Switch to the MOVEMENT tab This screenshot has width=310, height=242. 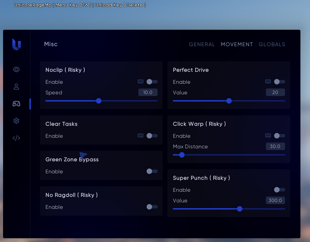coord(237,44)
